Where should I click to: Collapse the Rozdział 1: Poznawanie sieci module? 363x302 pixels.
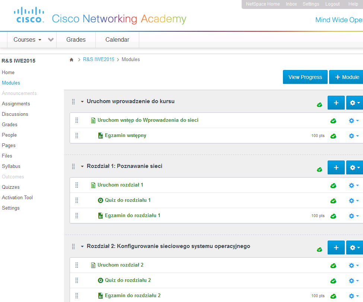click(82, 166)
